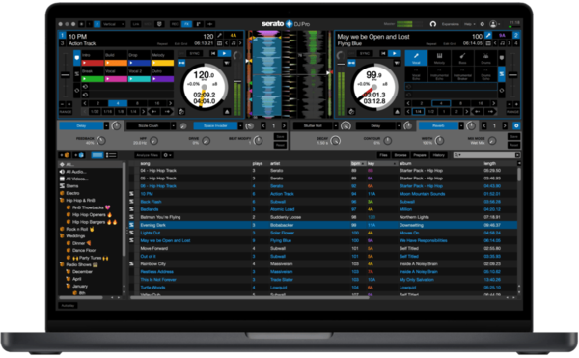Viewport: 579px width, 358px height.
Task: Click the add smart crate icon
Action: tap(79, 155)
